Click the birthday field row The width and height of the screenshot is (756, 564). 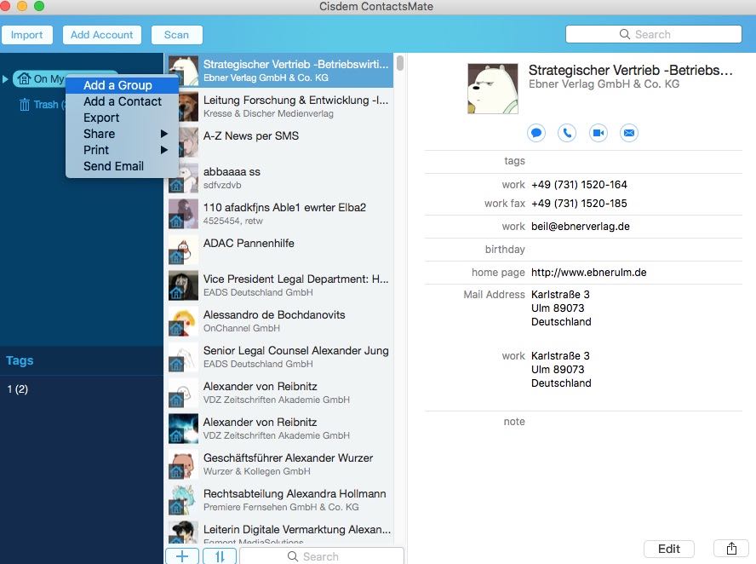(583, 250)
